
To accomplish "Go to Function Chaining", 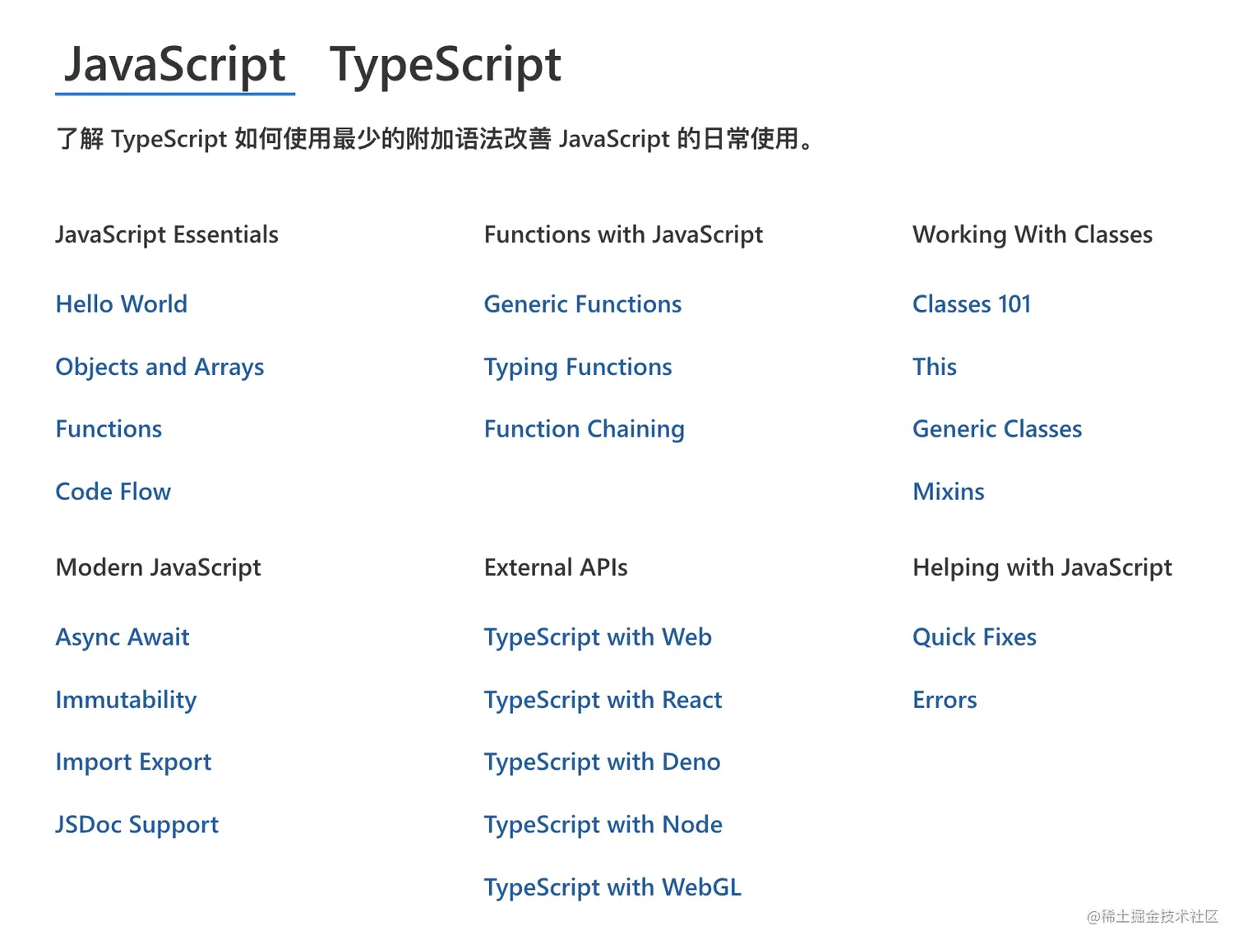I will tap(585, 430).
